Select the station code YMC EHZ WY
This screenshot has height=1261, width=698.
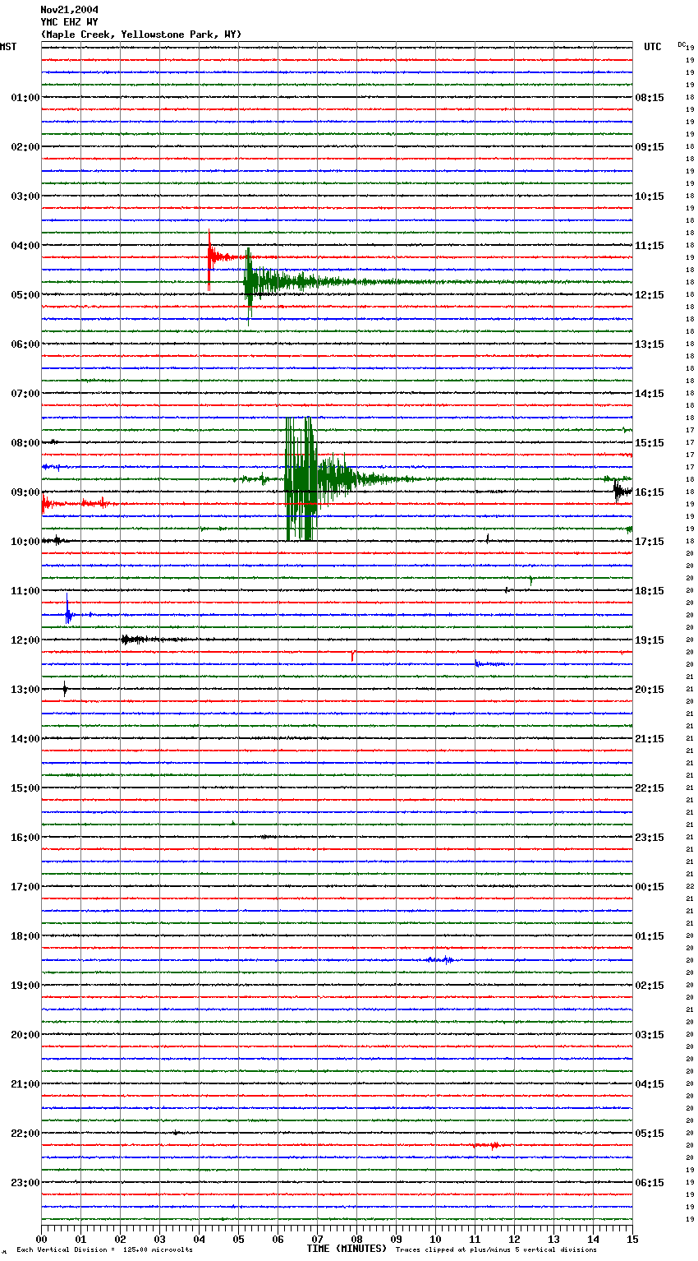click(70, 22)
